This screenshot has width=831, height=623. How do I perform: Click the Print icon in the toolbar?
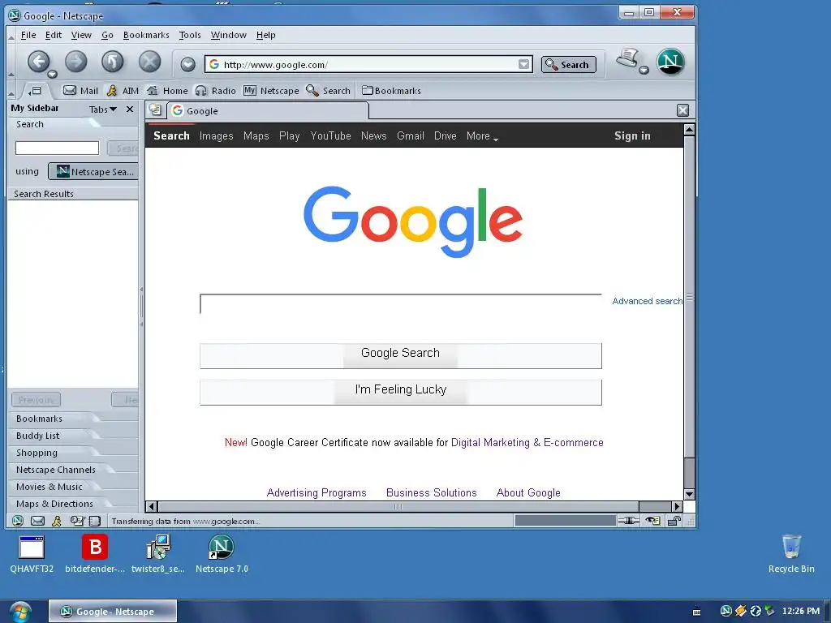pyautogui.click(x=628, y=58)
